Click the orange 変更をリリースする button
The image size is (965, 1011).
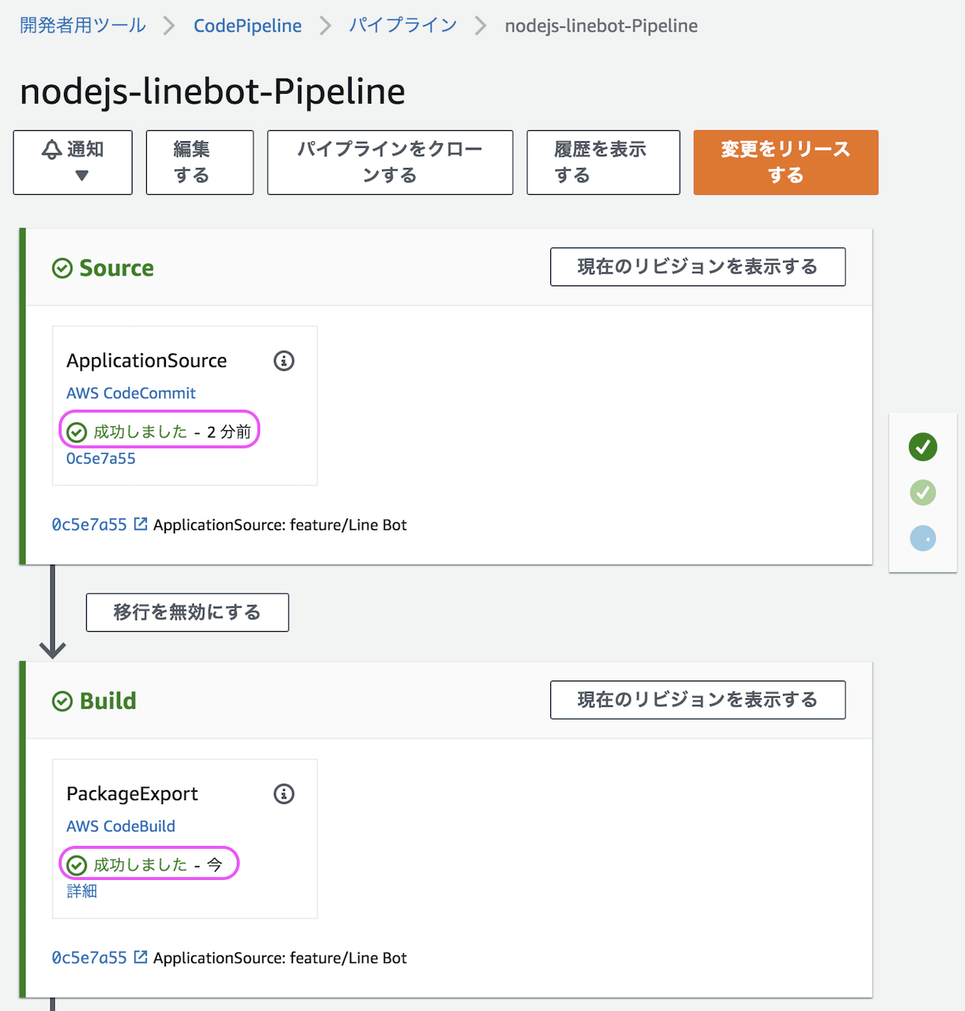(x=785, y=162)
